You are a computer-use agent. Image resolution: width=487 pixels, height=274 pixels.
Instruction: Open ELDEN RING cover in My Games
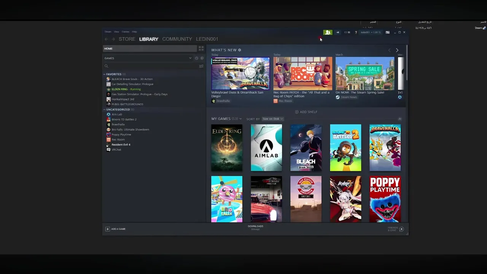(227, 148)
